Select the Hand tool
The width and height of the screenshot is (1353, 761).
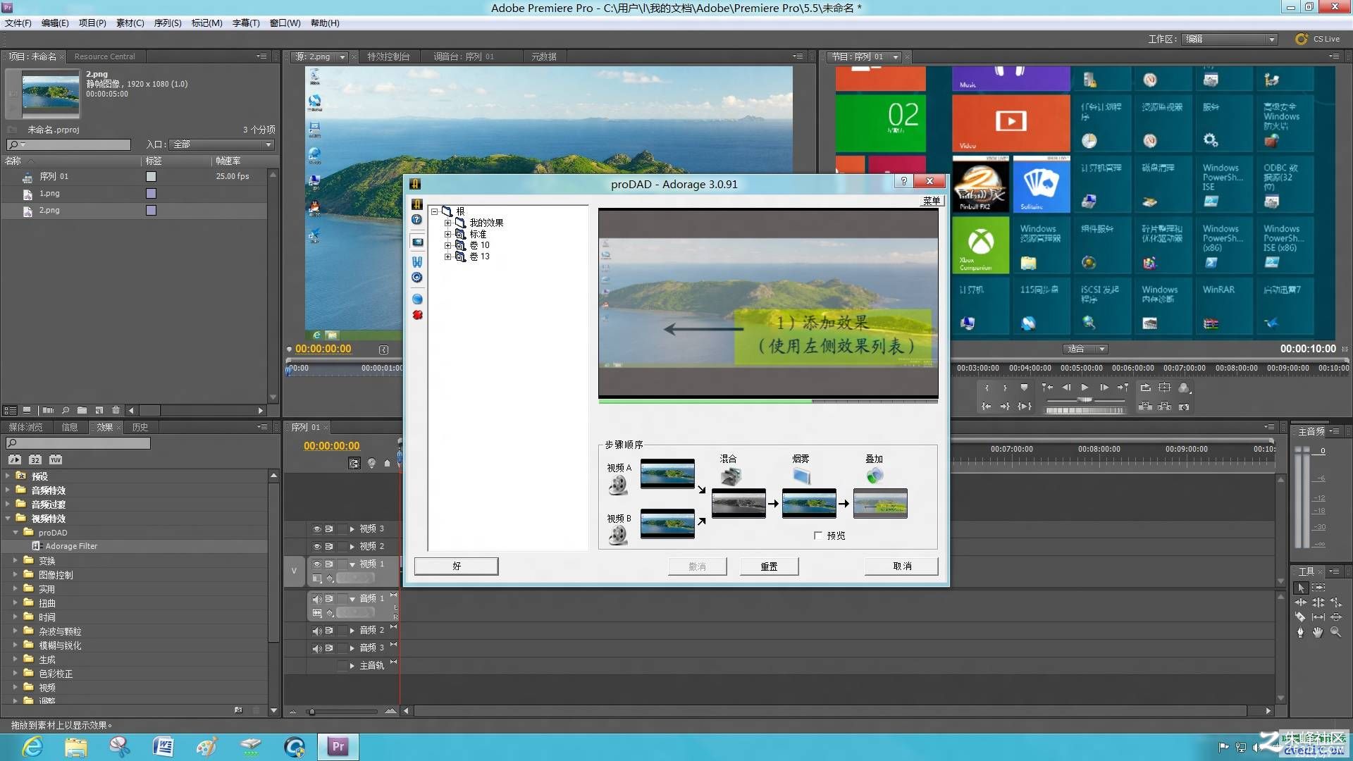[1318, 633]
